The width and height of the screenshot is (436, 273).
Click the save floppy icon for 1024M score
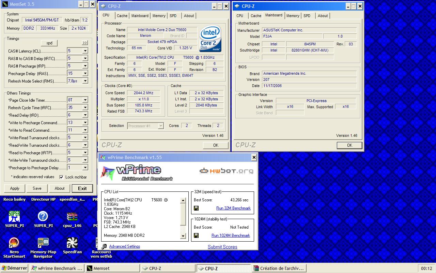[196, 235]
